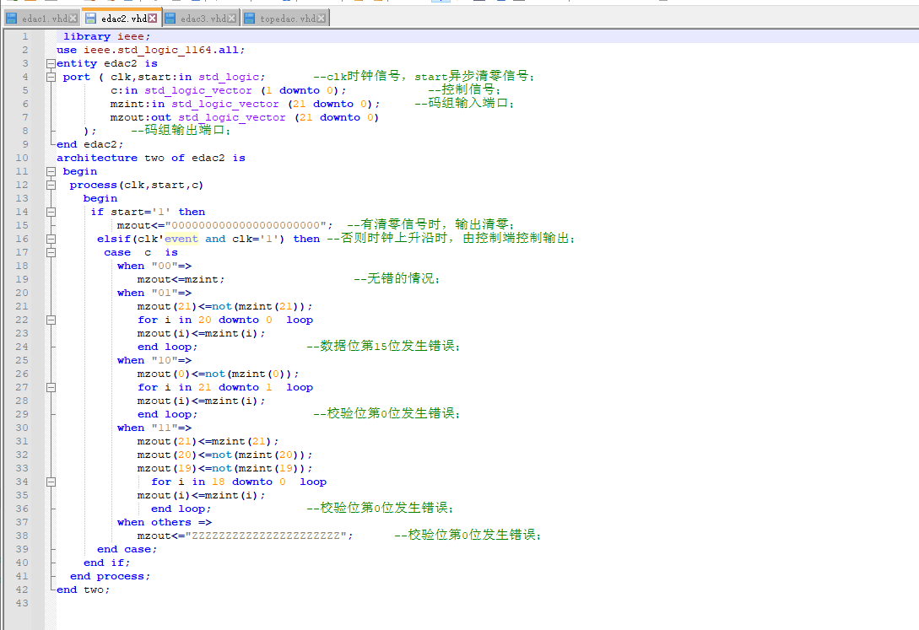Screen dimensions: 919x630
Task: Click 'mzout:out std_logic_vector' port line
Action: (x=245, y=117)
